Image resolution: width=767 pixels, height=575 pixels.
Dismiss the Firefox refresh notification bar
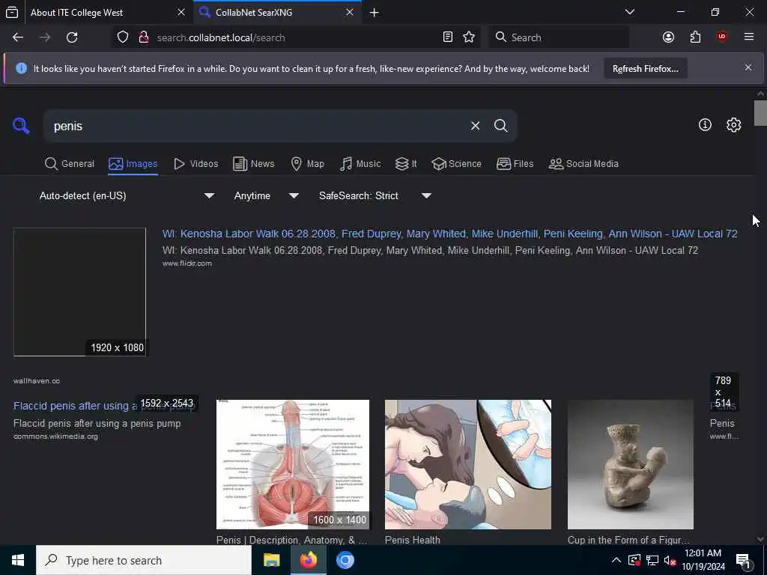point(748,68)
